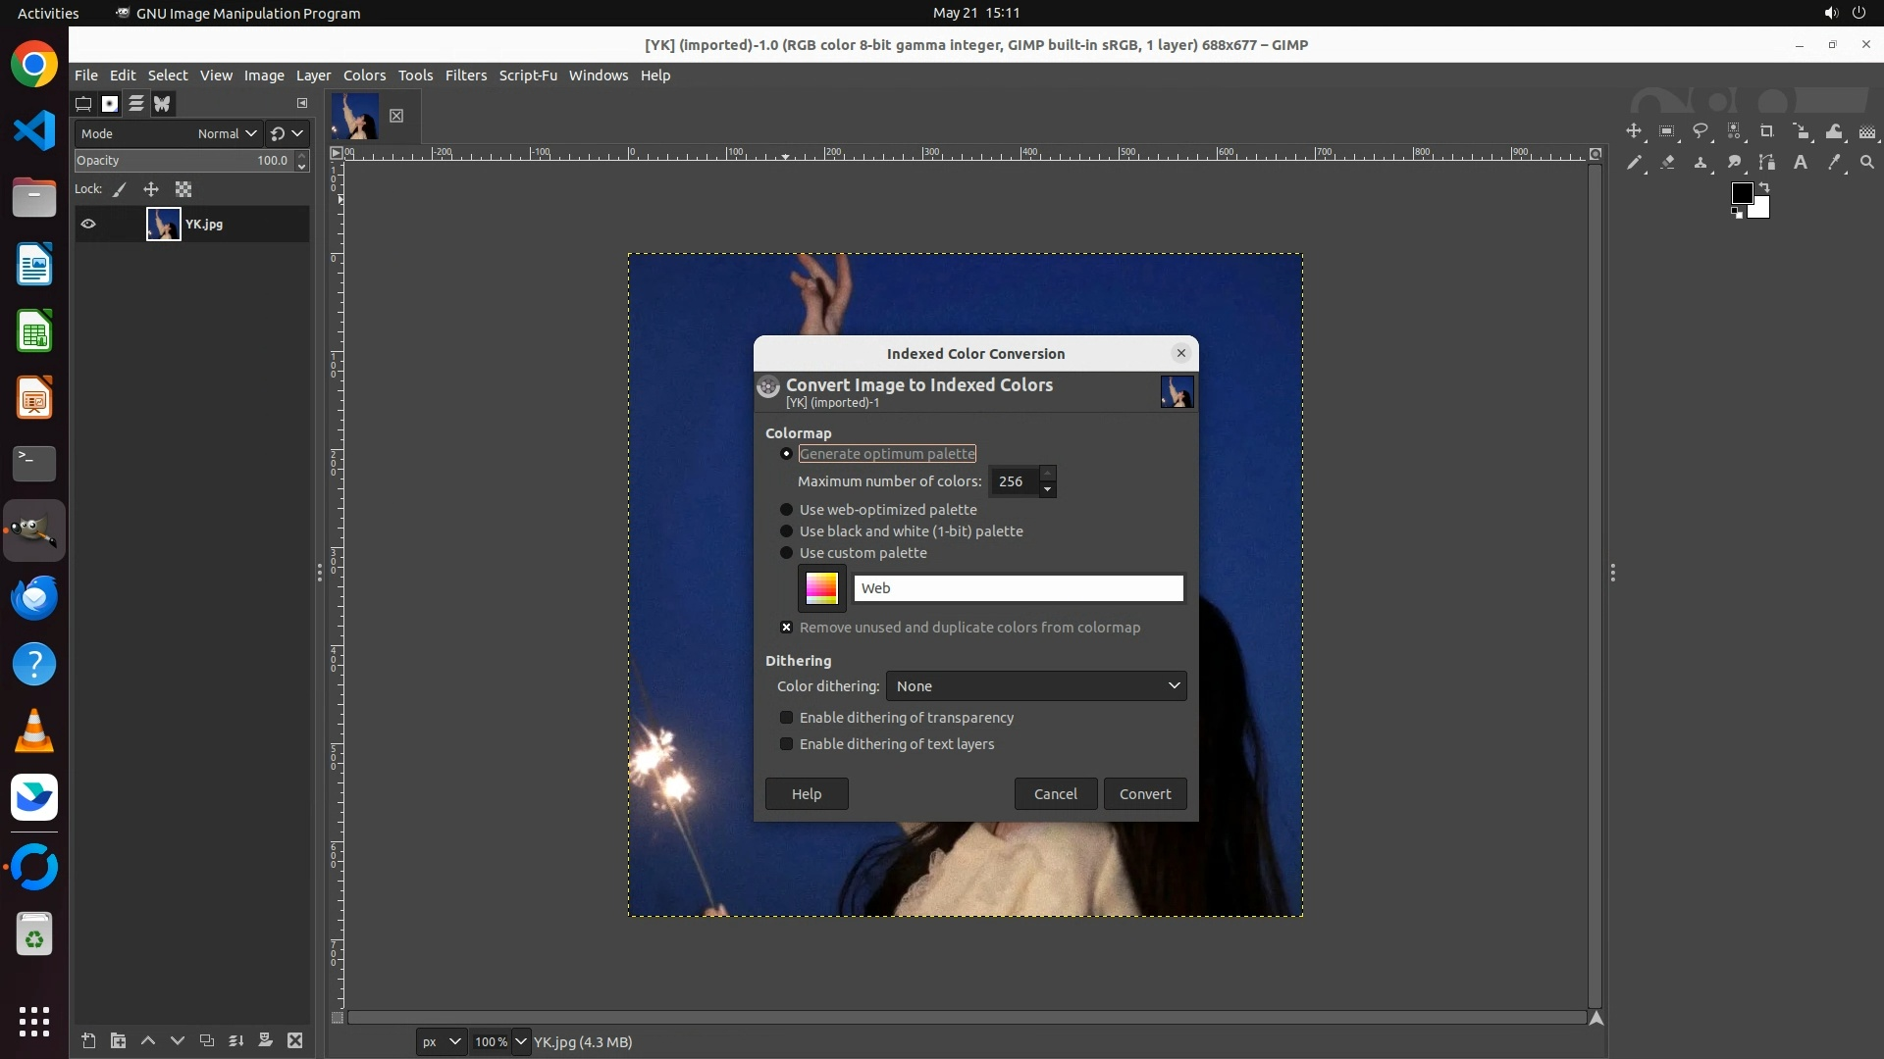This screenshot has width=1884, height=1059.
Task: Open the Colors menu
Action: [364, 76]
